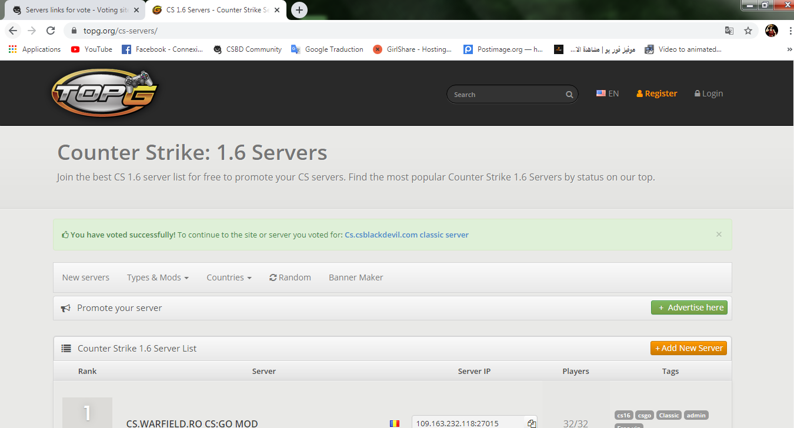Click the Register link

657,93
